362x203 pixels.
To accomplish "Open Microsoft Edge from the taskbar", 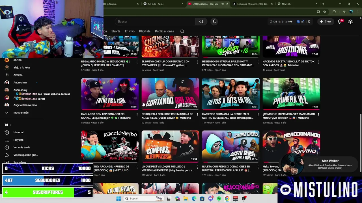I will point(194,198).
